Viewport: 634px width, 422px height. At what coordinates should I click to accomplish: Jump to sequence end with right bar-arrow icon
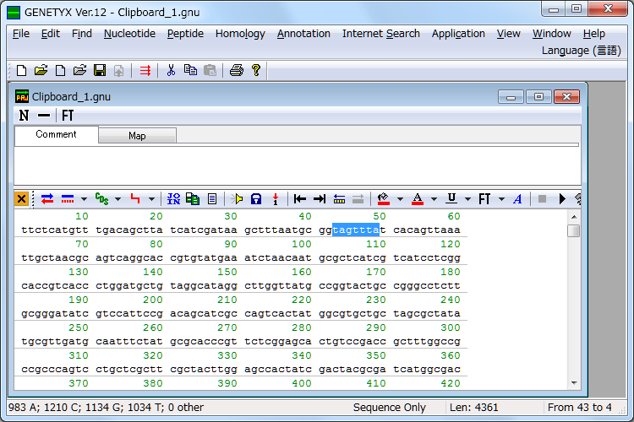320,198
